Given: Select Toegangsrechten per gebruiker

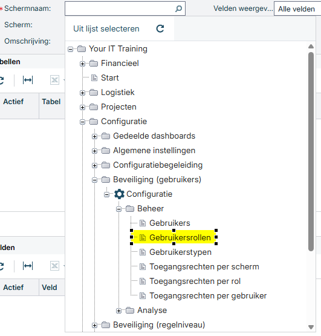Looking at the screenshot, I should (208, 296).
